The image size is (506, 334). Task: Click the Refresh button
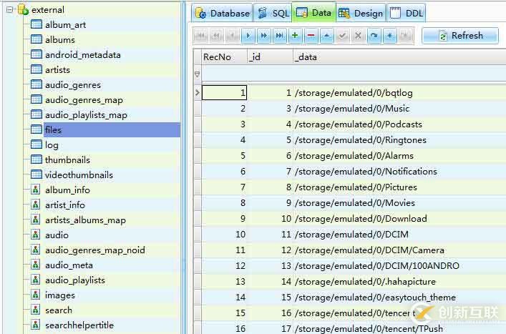[x=460, y=36]
